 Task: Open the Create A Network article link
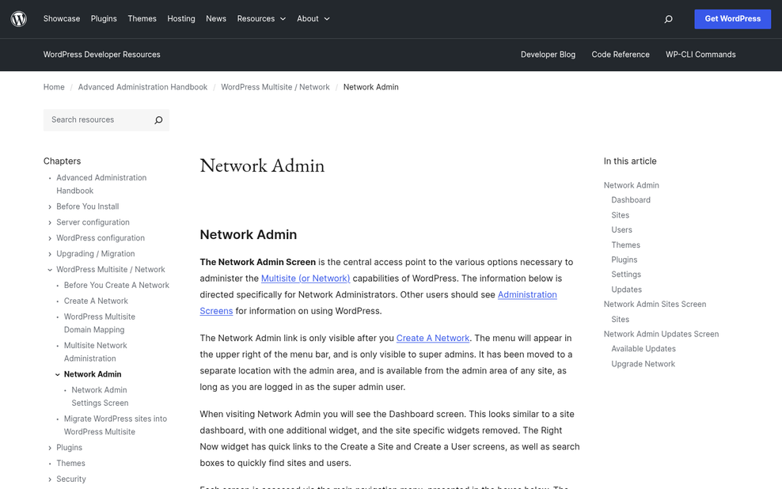[x=433, y=339]
